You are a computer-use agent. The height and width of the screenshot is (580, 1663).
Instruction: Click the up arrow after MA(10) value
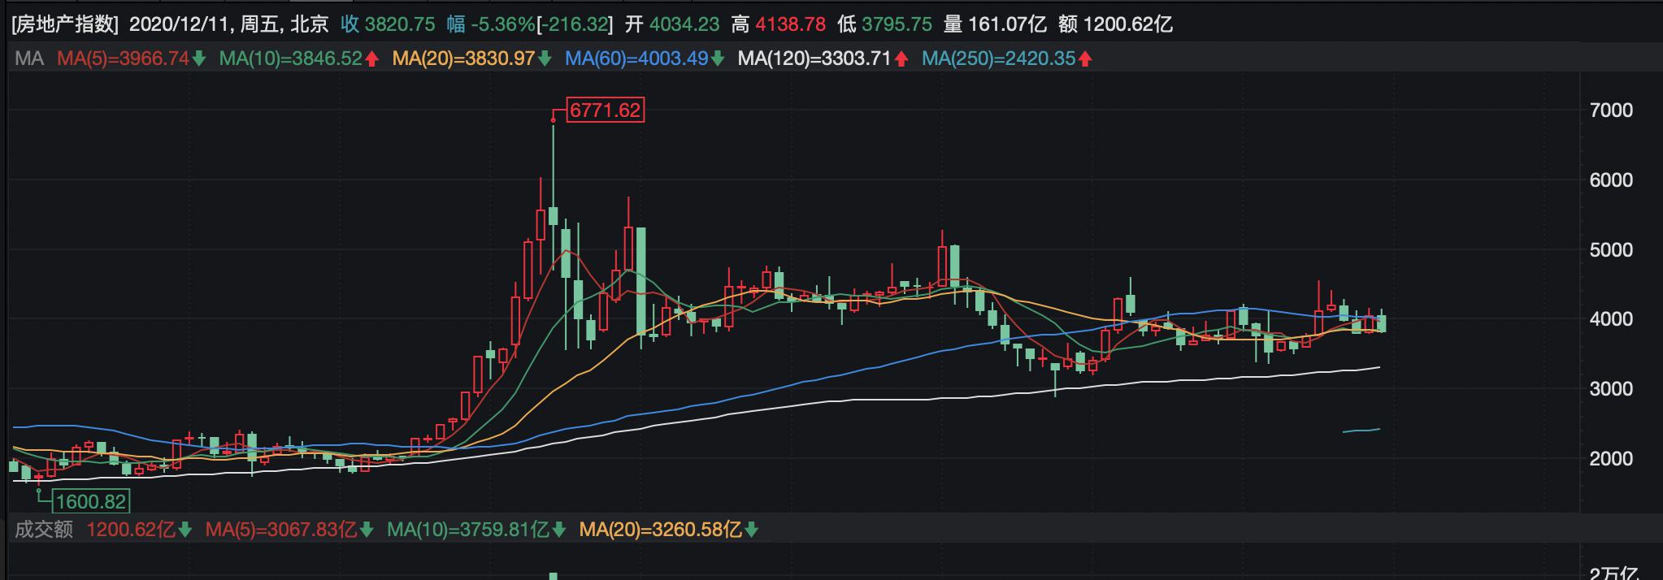tap(372, 58)
